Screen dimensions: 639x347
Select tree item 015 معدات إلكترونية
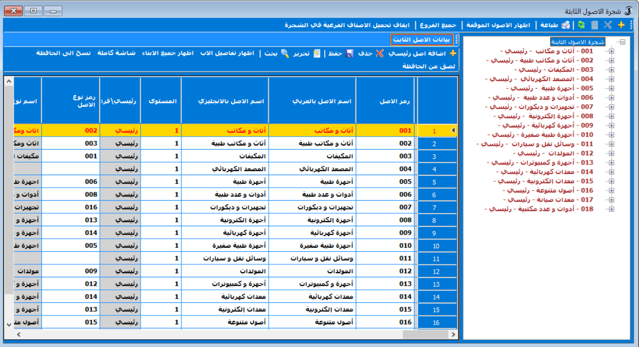click(x=544, y=181)
